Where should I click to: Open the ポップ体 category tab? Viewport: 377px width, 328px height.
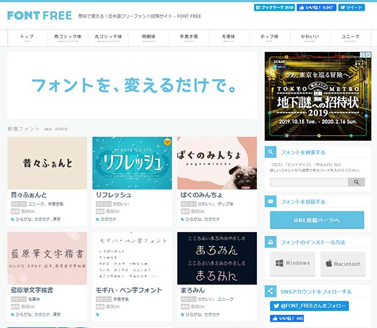(x=270, y=38)
